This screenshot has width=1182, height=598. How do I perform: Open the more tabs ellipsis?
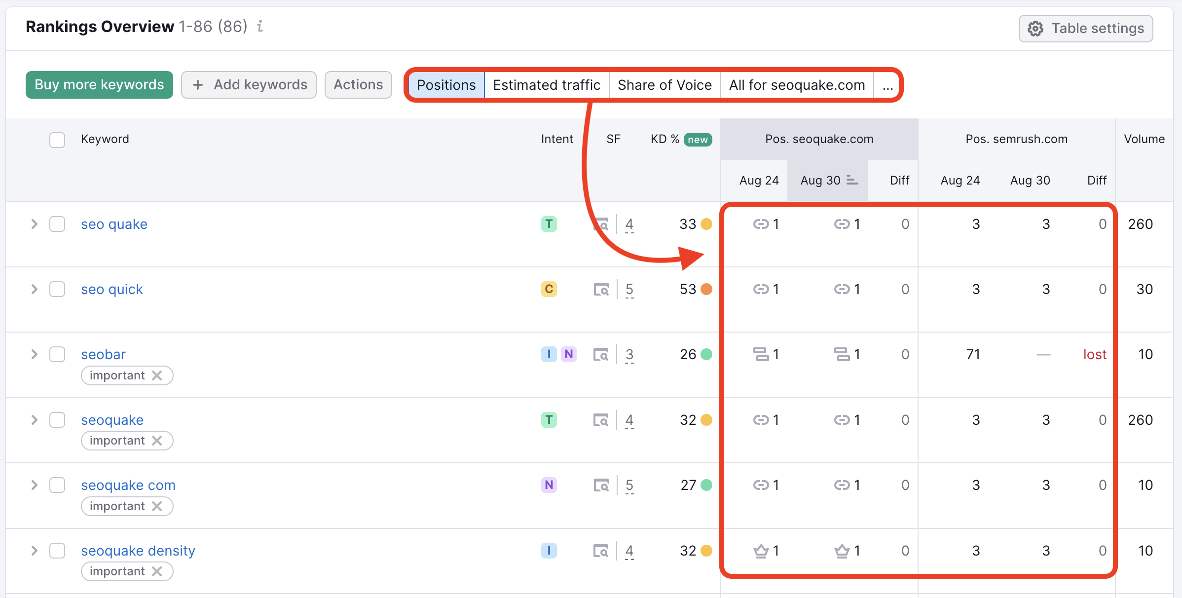(x=887, y=85)
